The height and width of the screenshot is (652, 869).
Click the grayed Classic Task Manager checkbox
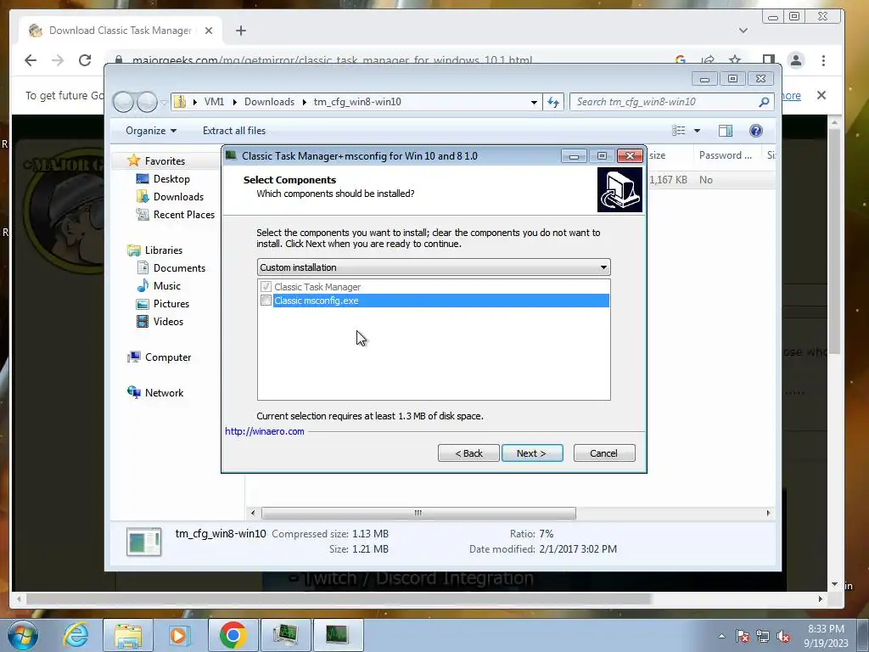pyautogui.click(x=266, y=287)
